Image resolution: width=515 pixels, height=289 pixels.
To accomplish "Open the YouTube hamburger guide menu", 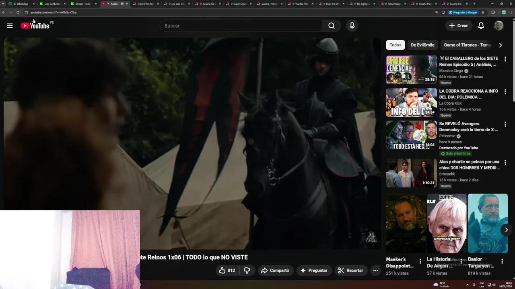I will (10, 26).
